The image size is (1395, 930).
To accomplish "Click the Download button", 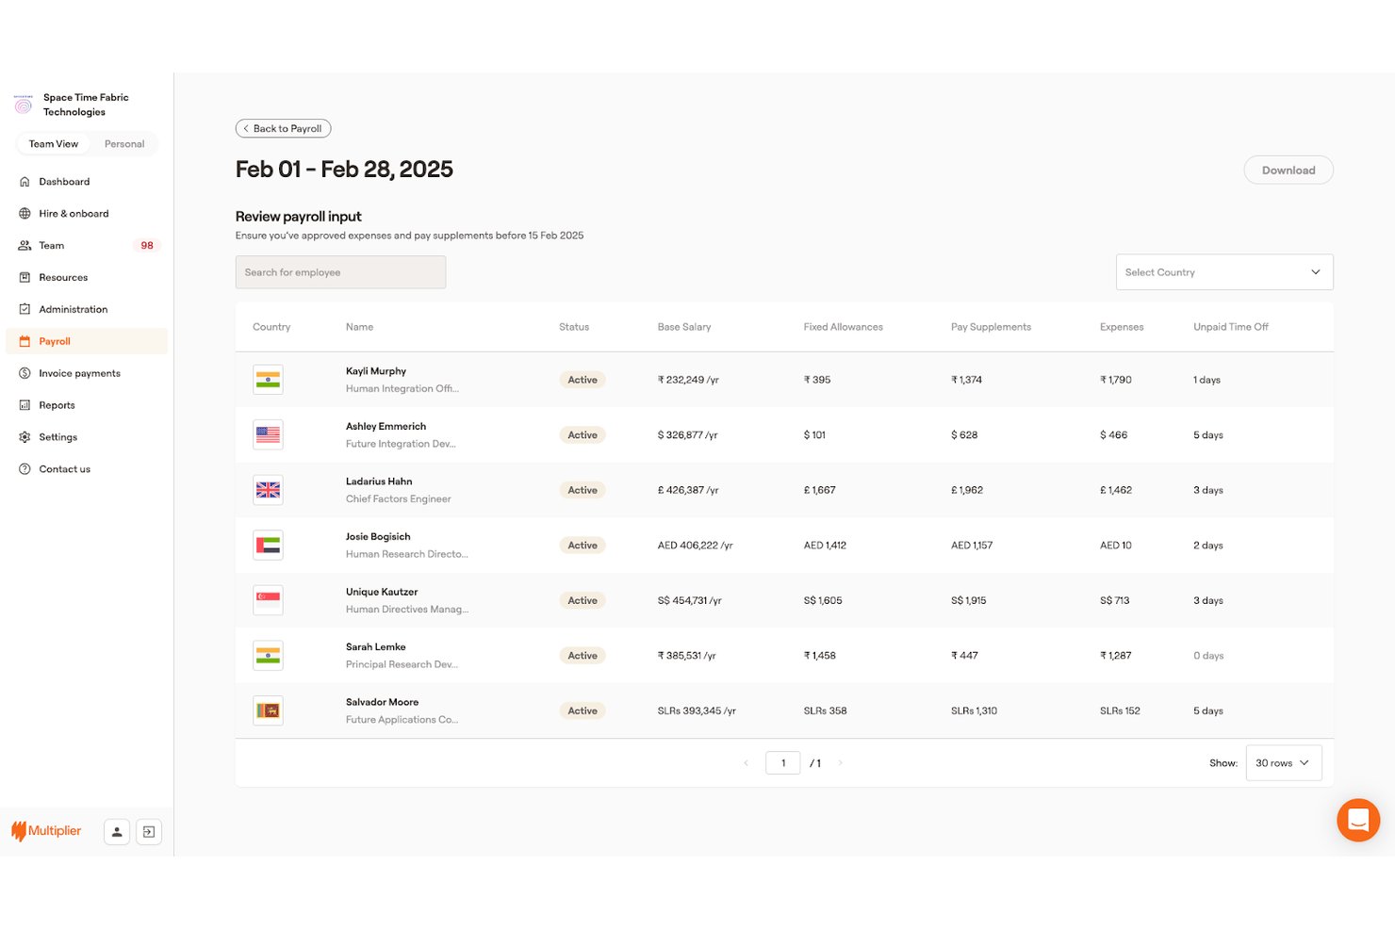I will click(x=1288, y=171).
